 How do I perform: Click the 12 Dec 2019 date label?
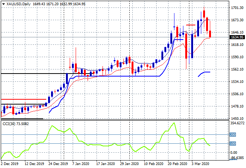point(34,164)
